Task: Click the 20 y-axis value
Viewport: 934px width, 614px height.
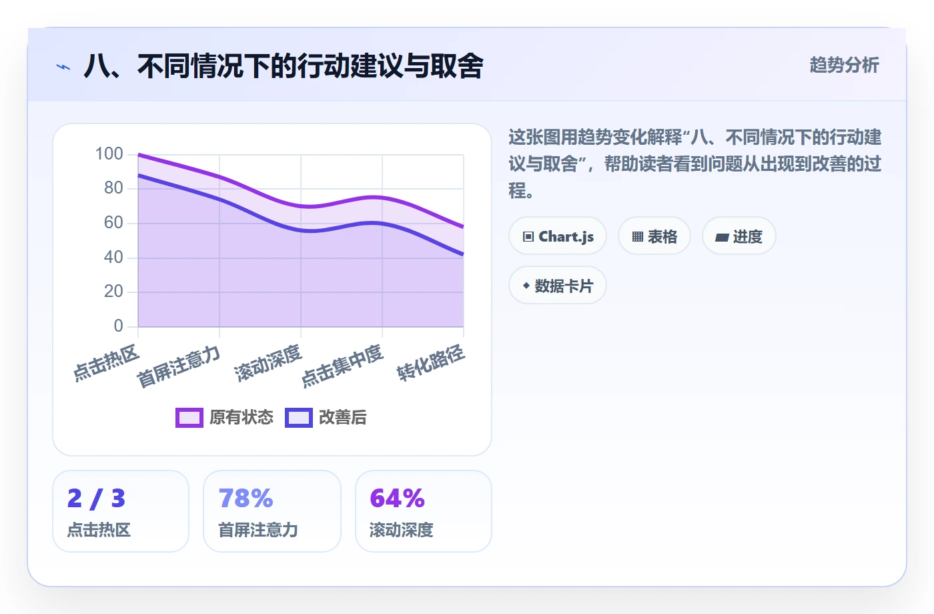Action: [113, 292]
